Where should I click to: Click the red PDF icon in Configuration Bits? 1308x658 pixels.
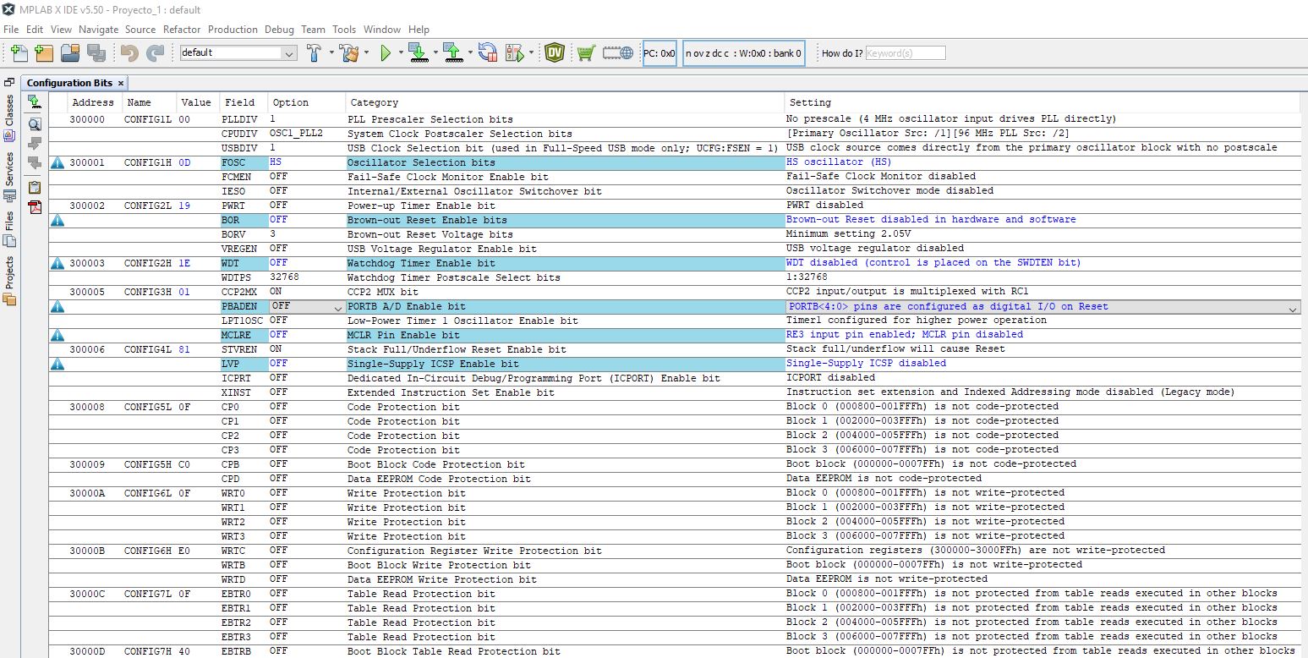click(35, 207)
